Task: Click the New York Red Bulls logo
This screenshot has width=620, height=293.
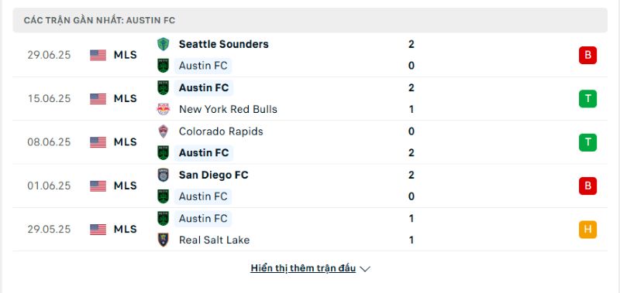Action: (x=163, y=109)
